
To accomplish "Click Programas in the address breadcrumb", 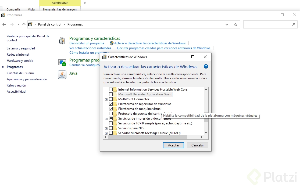I will click(75, 24).
